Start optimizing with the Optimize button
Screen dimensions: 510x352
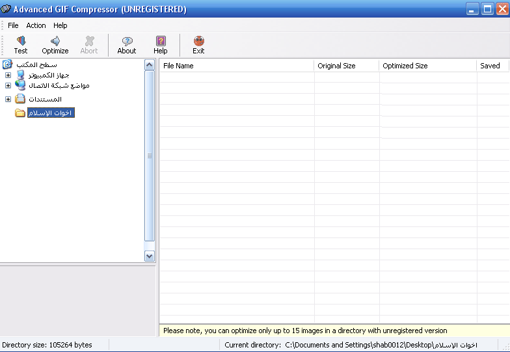coord(55,46)
